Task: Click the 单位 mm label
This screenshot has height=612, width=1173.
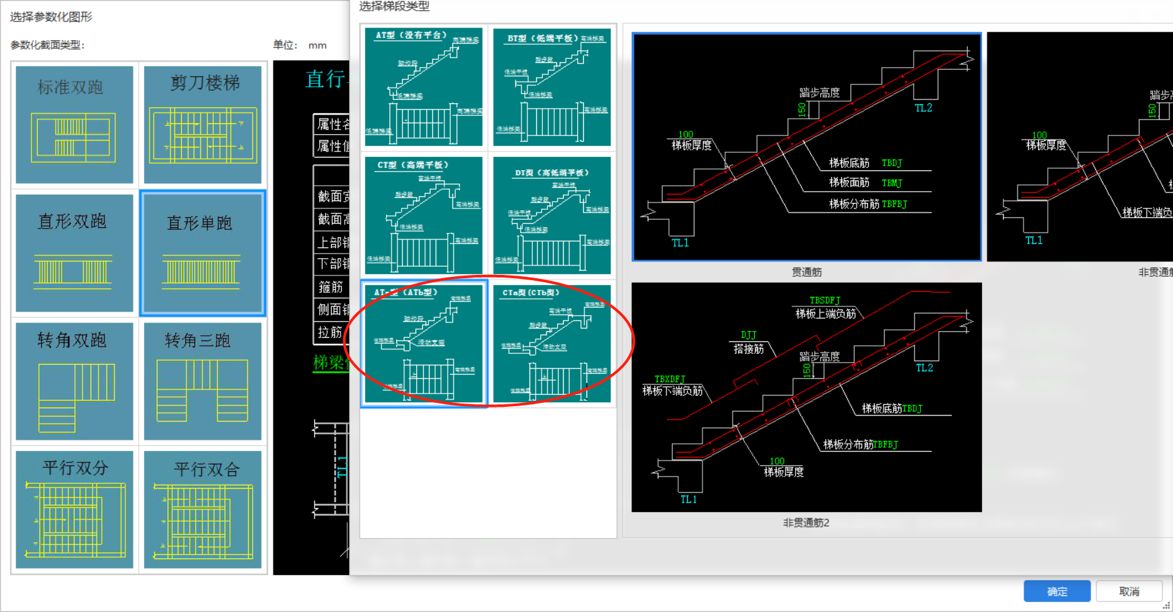Action: pyautogui.click(x=300, y=45)
